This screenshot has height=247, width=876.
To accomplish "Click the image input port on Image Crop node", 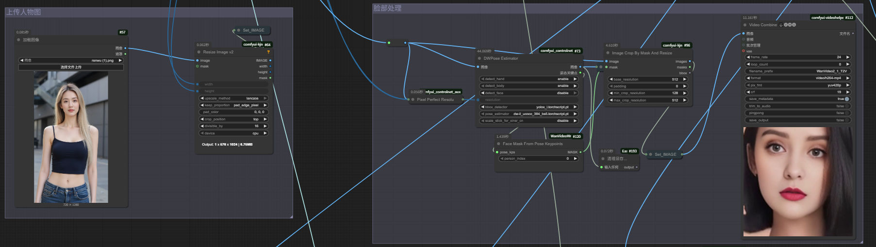I will pyautogui.click(x=607, y=61).
